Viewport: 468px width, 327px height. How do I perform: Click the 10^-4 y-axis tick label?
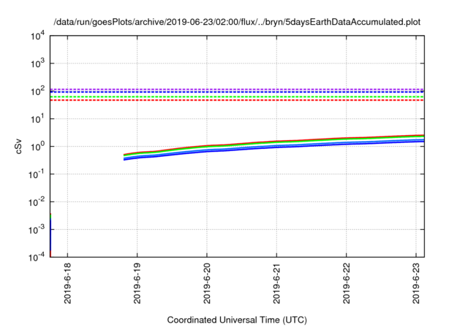pos(37,257)
